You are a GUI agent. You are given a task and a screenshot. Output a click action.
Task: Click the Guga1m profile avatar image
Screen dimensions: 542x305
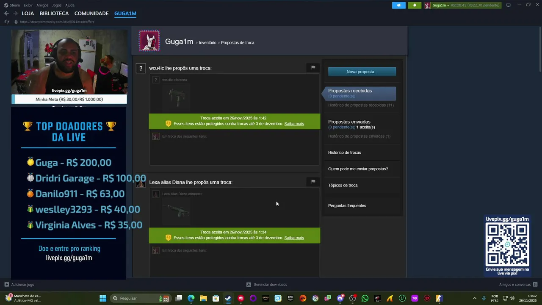[x=149, y=41]
